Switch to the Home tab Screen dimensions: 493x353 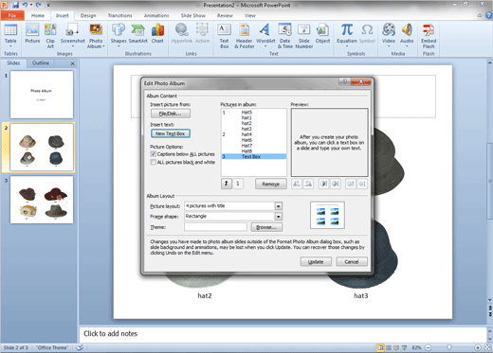coord(38,15)
